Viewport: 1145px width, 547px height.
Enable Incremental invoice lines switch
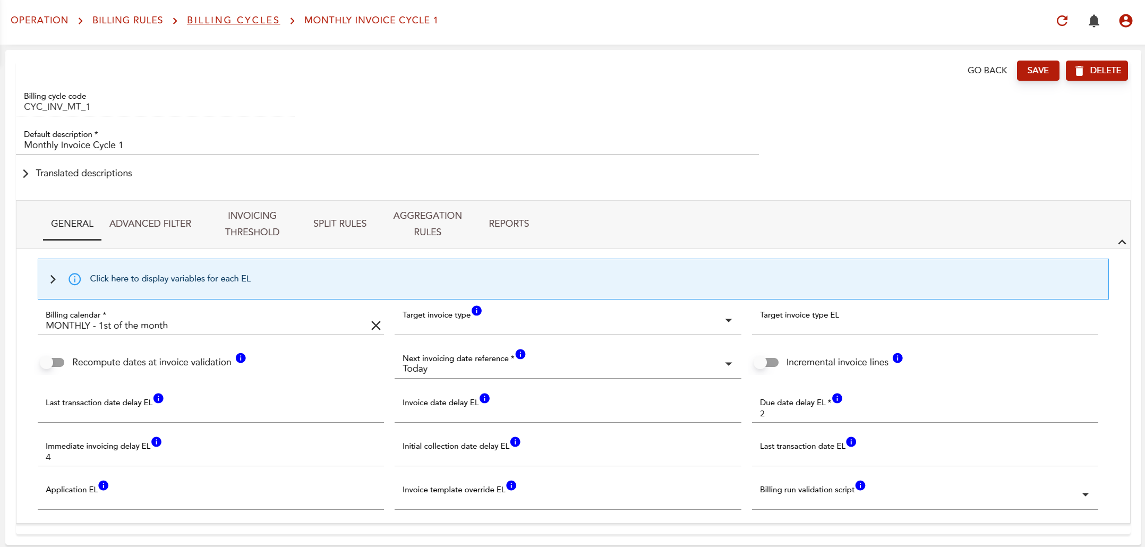point(767,362)
